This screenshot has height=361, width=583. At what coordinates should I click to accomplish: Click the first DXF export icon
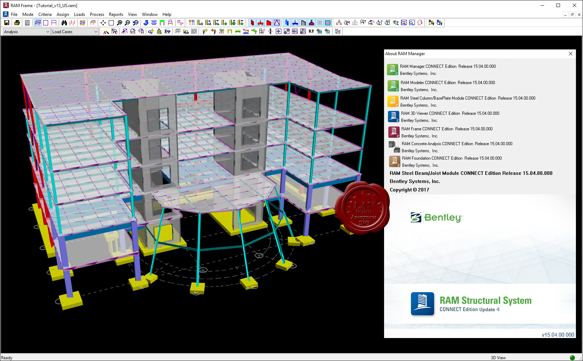pos(431,23)
